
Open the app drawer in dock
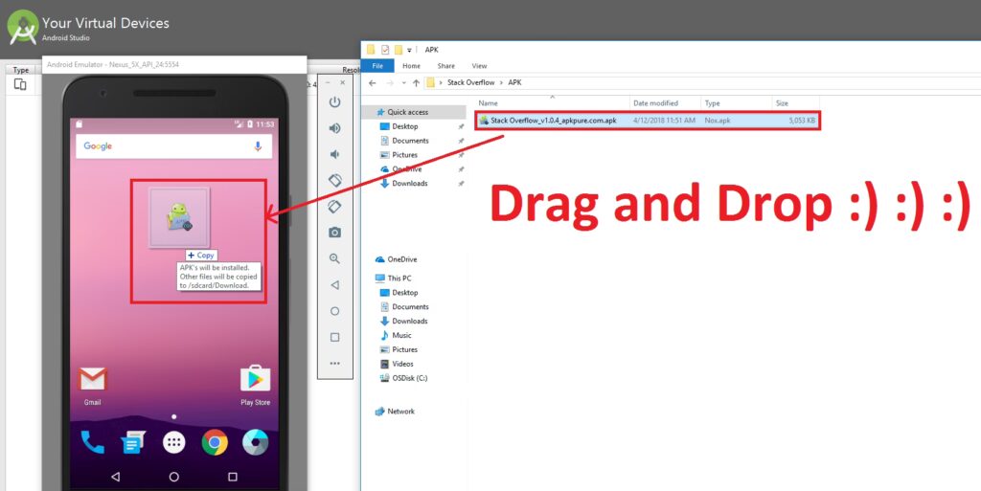point(173,442)
